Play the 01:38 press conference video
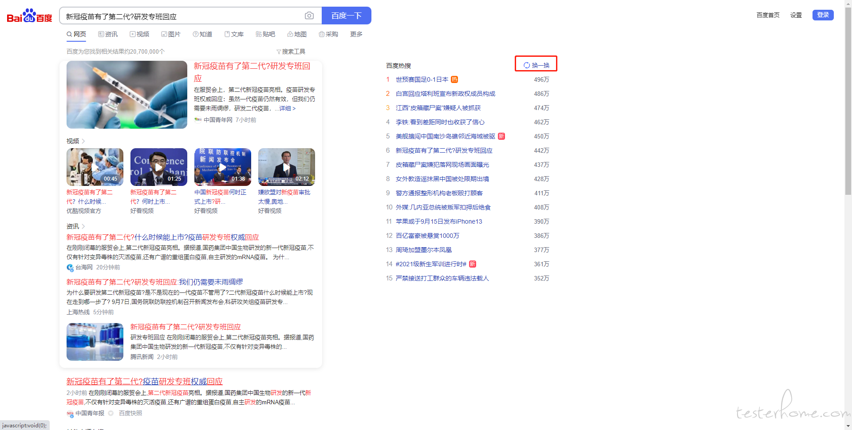 [x=223, y=167]
